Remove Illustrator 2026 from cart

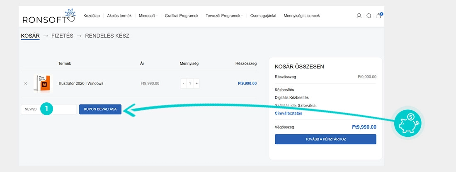click(26, 83)
